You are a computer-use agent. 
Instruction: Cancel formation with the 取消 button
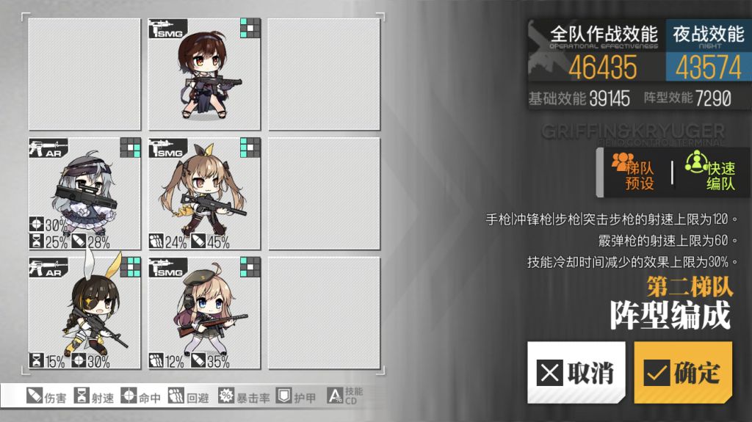coord(576,372)
